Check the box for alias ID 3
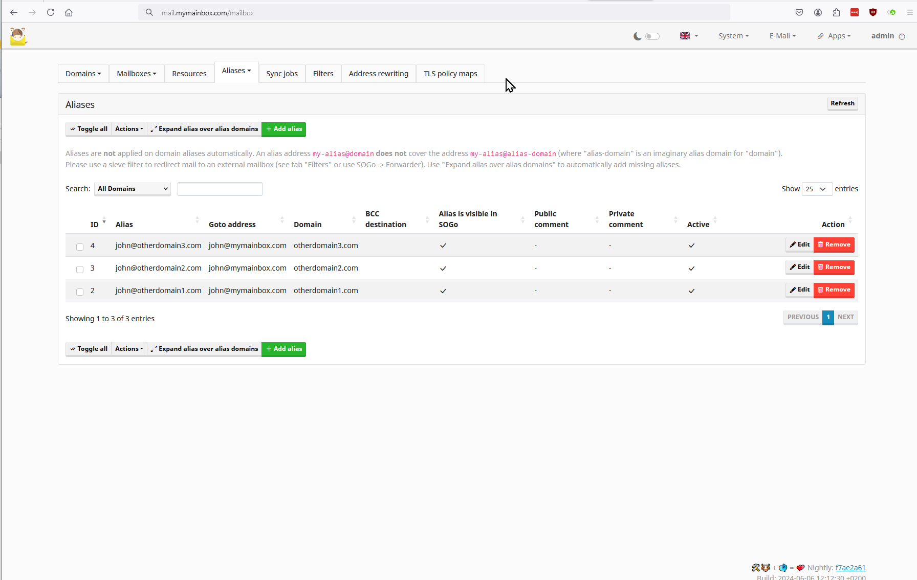The image size is (917, 580). tap(80, 269)
